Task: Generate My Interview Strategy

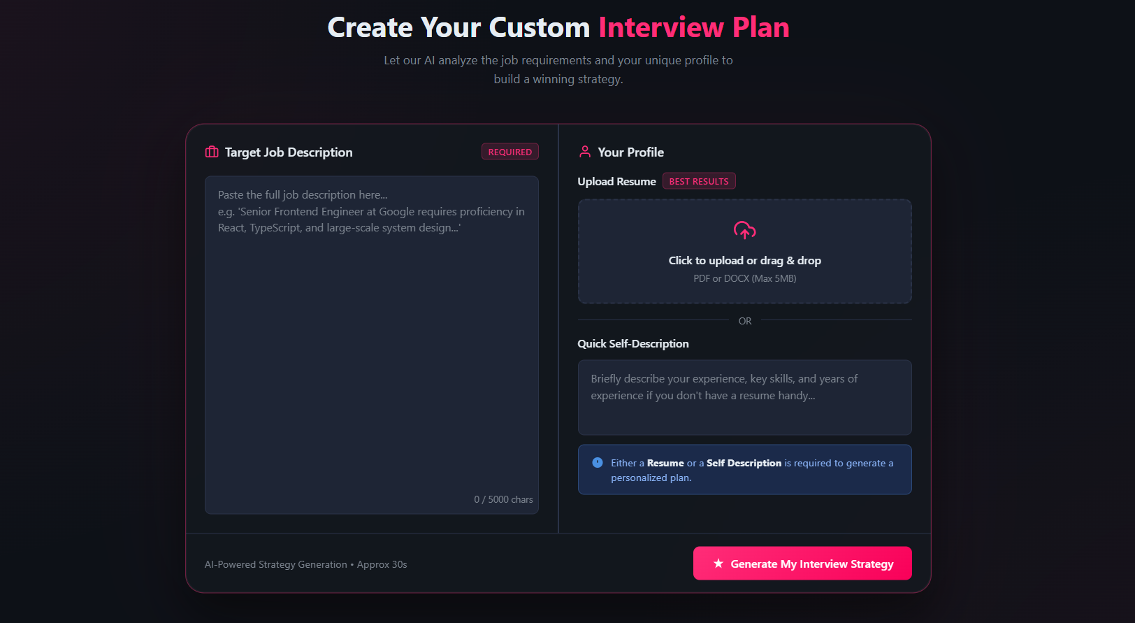Action: click(x=802, y=564)
